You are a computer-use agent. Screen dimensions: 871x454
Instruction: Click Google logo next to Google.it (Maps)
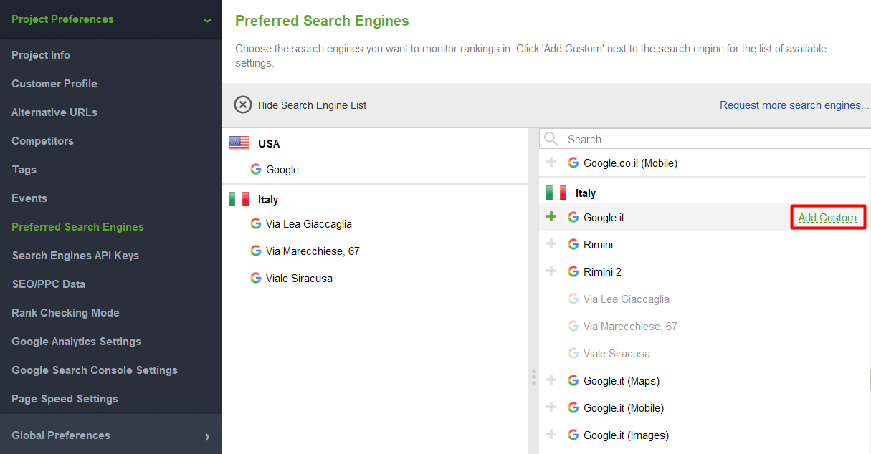point(573,380)
